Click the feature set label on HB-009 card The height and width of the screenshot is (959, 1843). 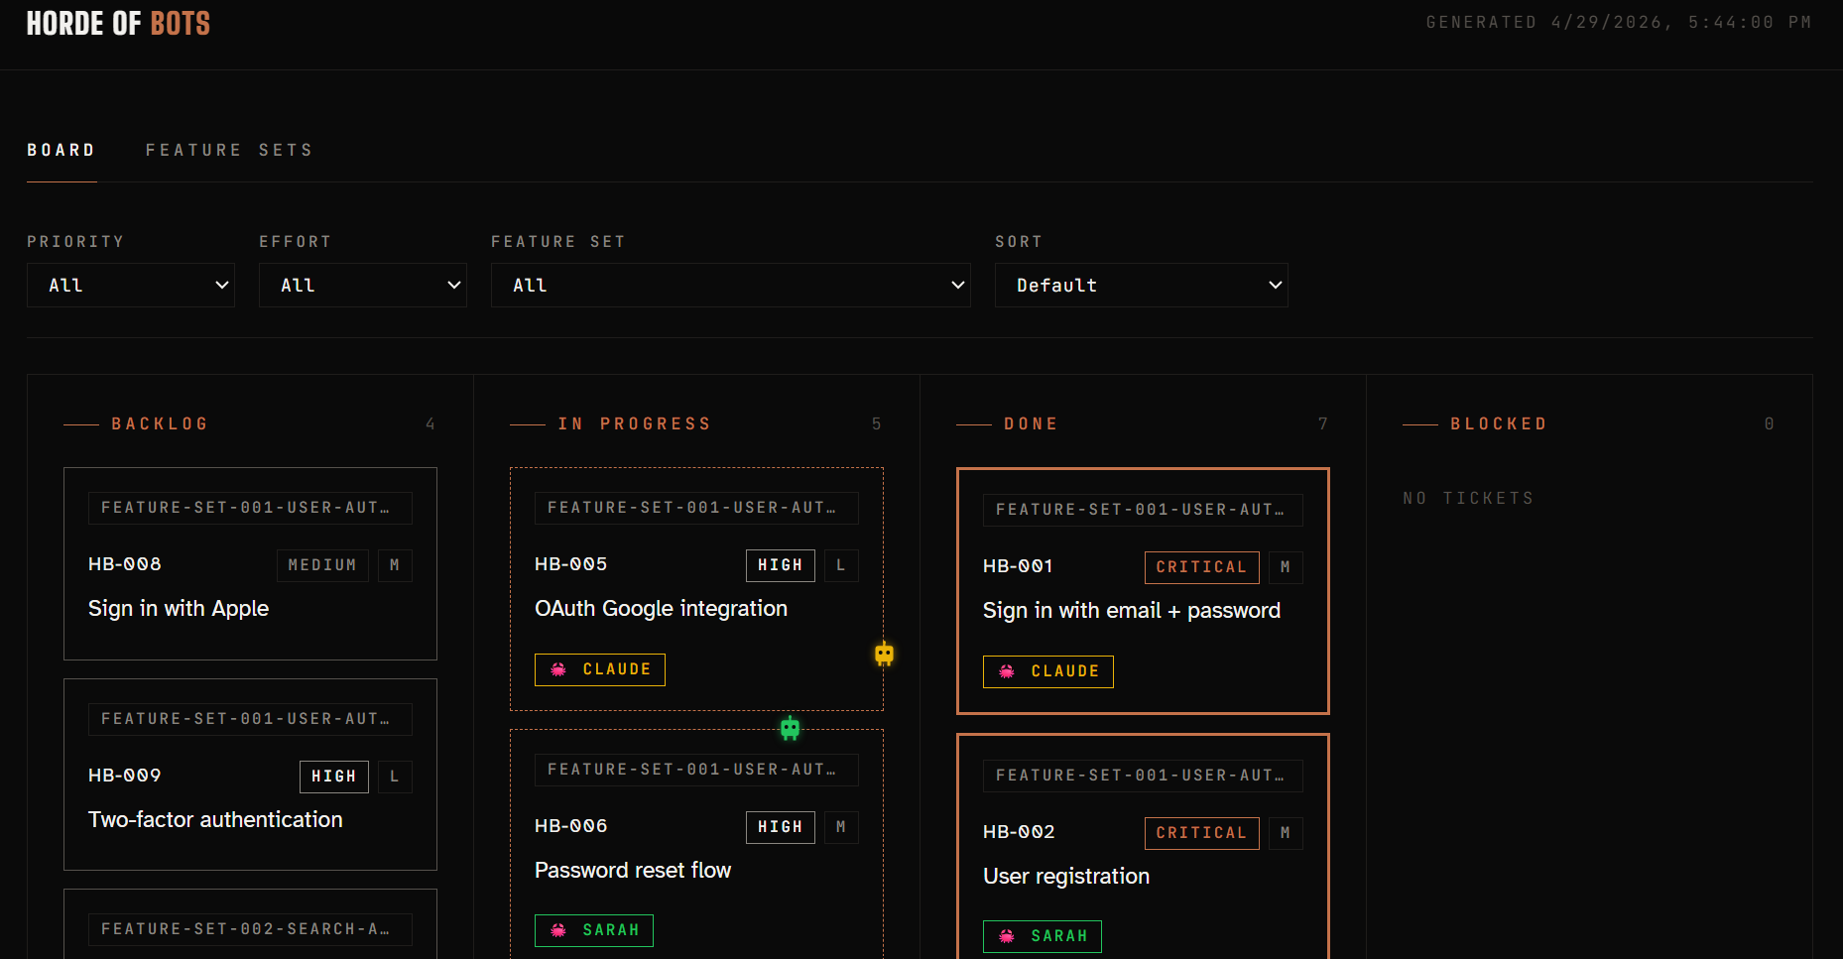coord(250,719)
